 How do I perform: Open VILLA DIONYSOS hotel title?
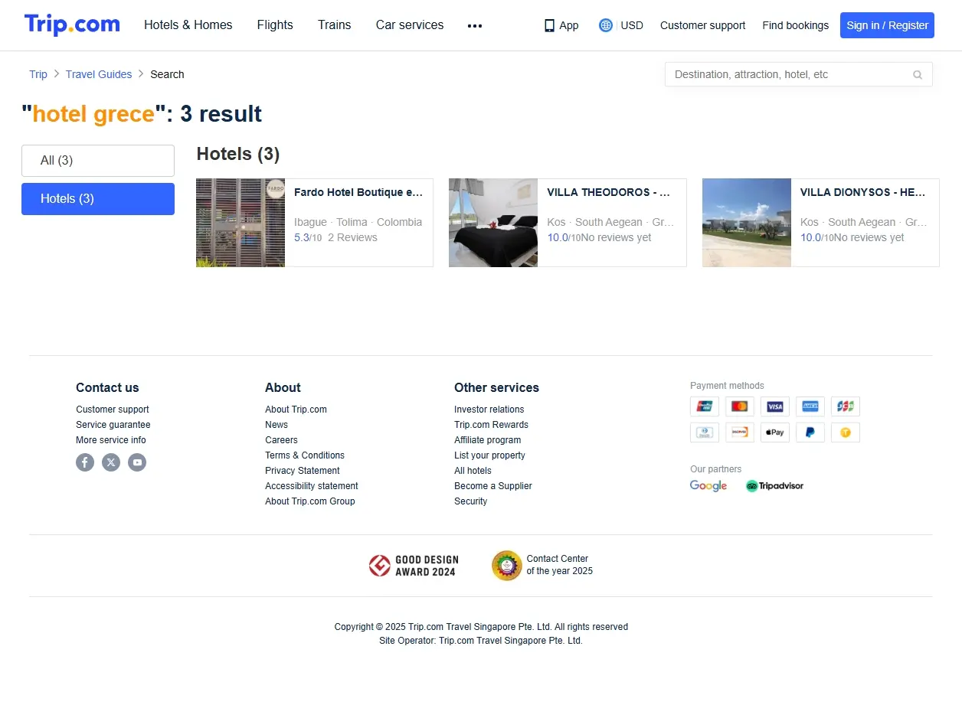point(863,192)
